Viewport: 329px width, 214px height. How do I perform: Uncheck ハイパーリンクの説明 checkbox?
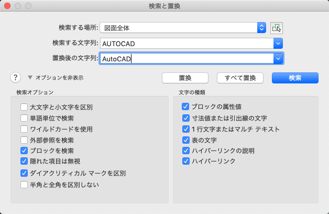186,151
